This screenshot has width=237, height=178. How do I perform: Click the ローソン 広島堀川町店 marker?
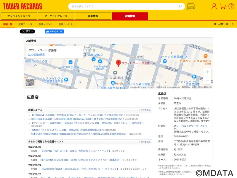(x=165, y=61)
